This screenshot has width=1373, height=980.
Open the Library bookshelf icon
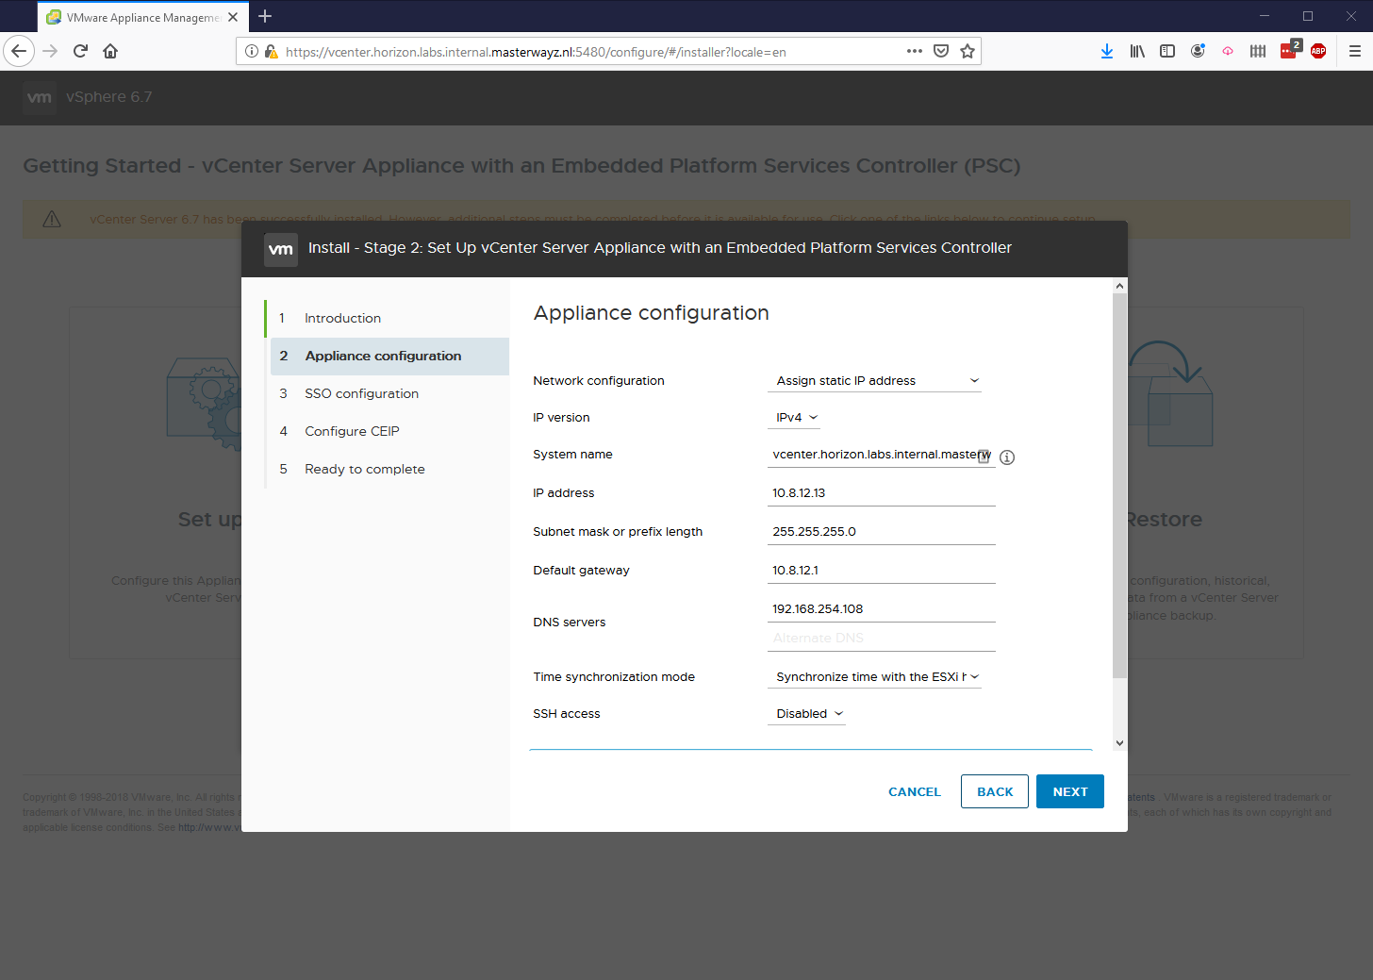pos(1137,51)
